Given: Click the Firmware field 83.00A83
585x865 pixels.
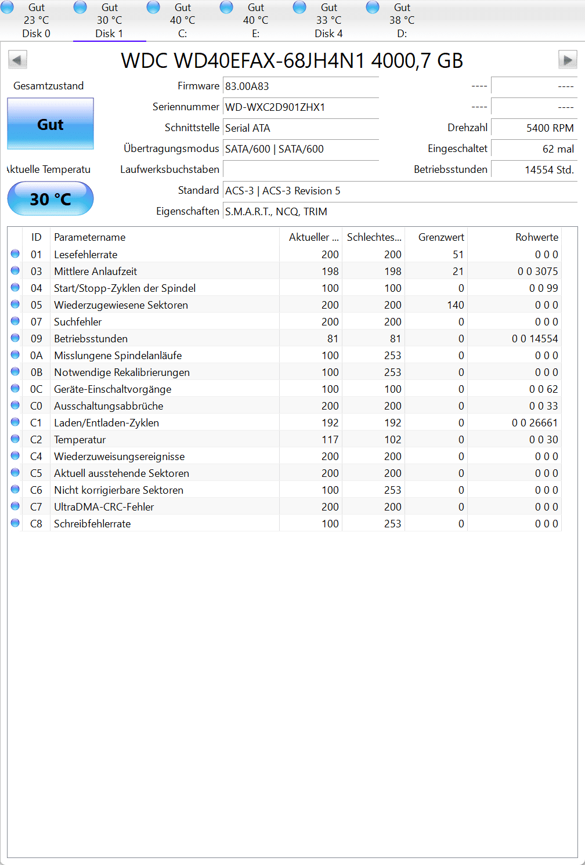Looking at the screenshot, I should point(301,86).
